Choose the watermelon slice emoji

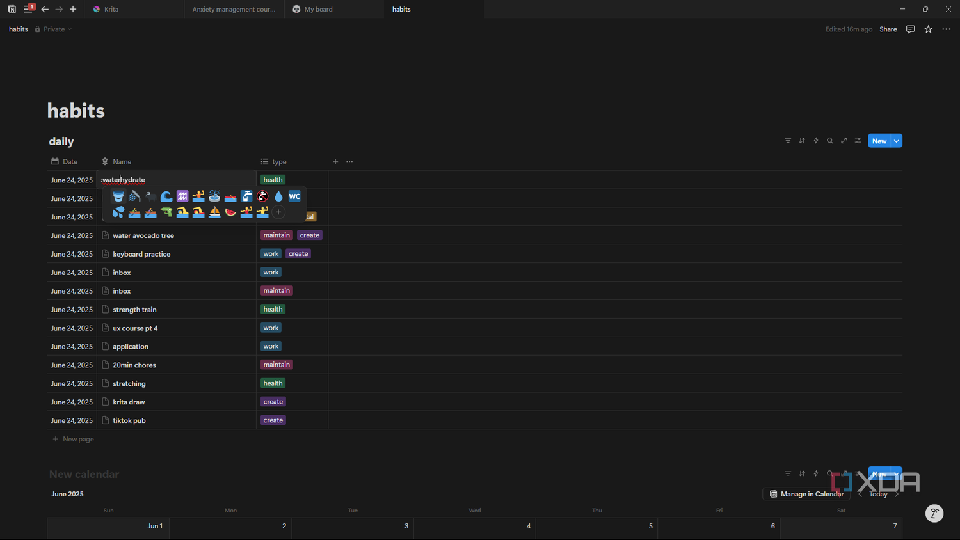pos(230,212)
